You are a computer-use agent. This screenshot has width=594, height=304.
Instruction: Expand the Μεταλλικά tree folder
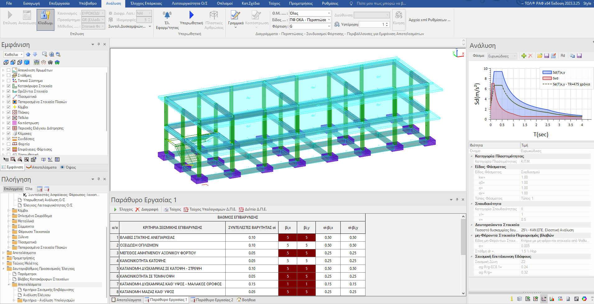(x=9, y=221)
